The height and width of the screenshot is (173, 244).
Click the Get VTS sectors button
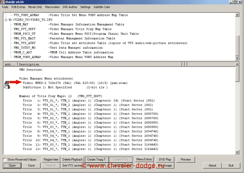click(73, 166)
